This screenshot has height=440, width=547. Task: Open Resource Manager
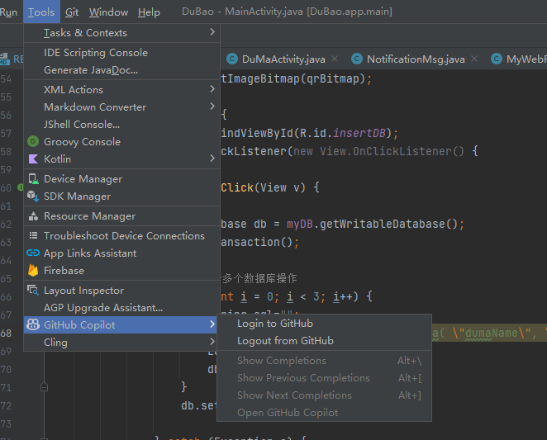point(121,216)
